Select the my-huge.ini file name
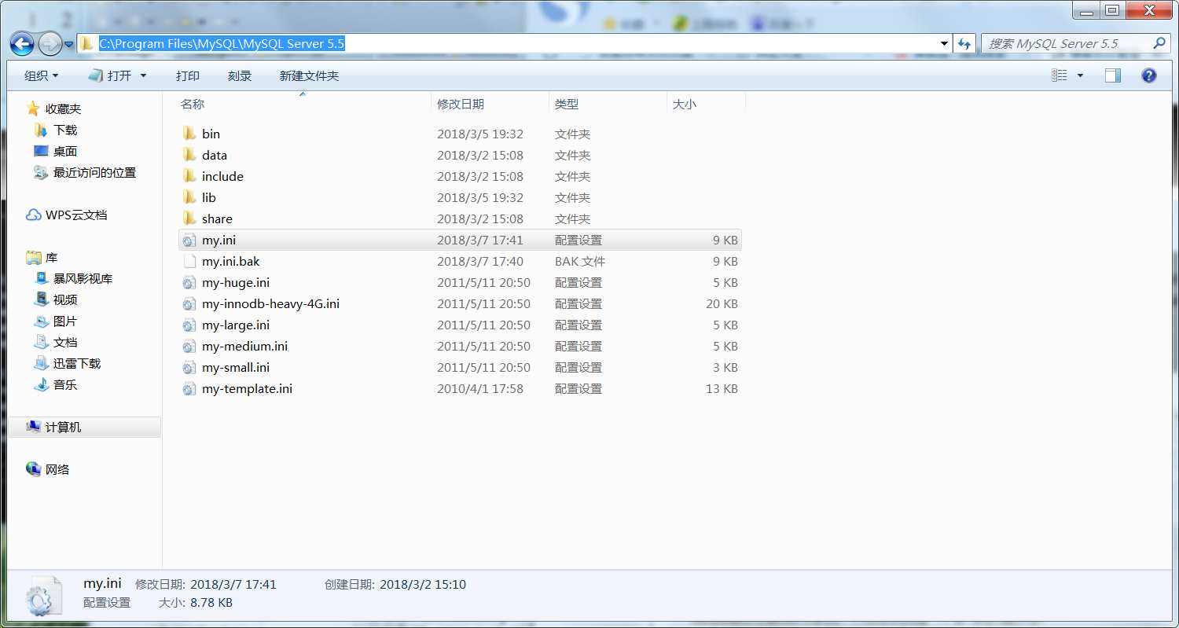Screen dimensions: 1179x628 pyautogui.click(x=236, y=283)
